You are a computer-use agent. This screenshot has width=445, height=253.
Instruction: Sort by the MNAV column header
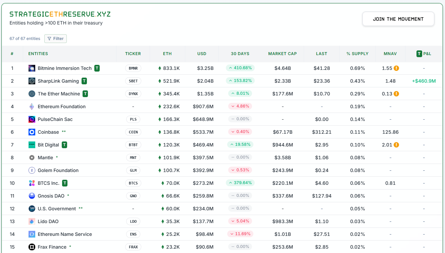(390, 54)
